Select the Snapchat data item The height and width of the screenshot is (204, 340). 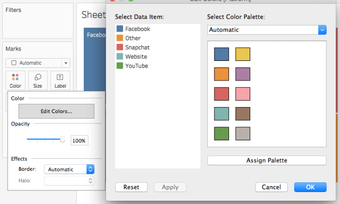(x=133, y=47)
